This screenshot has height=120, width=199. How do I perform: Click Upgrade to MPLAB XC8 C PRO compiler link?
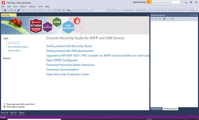pos(98,56)
